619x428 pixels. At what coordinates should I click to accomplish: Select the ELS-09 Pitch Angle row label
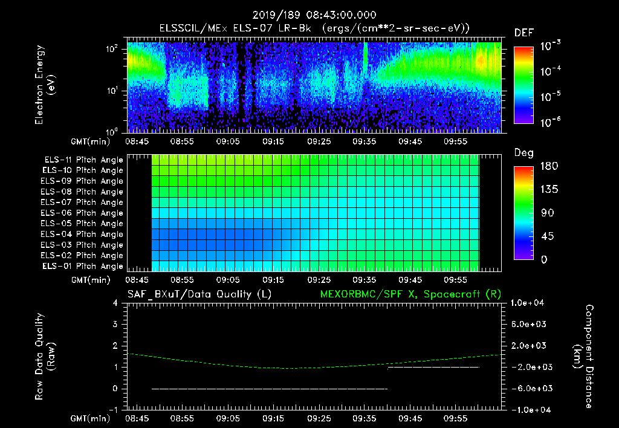[x=82, y=181]
